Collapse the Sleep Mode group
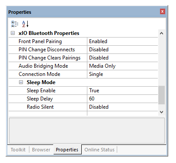The height and width of the screenshot is (163, 176). pyautogui.click(x=21, y=82)
